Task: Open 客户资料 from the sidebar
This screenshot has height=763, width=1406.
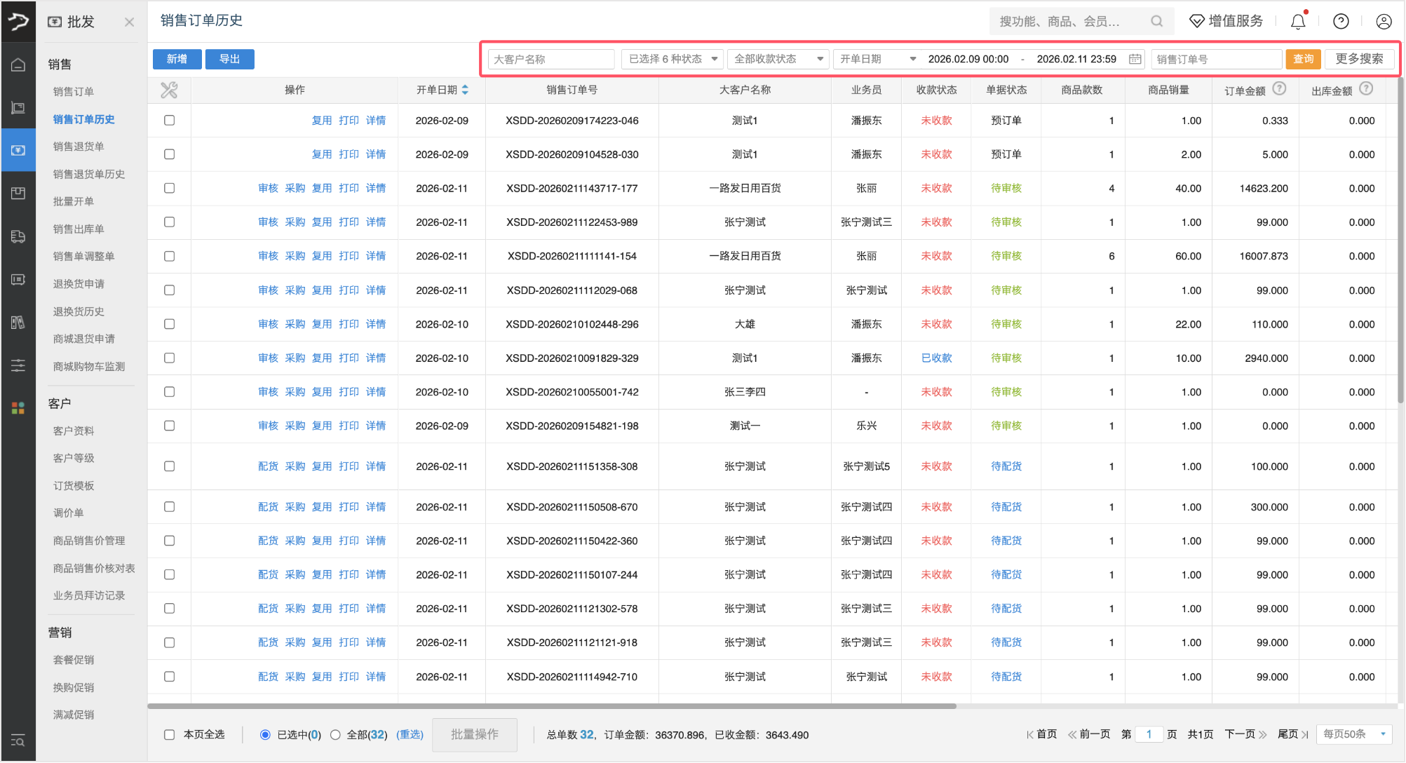Action: click(76, 431)
